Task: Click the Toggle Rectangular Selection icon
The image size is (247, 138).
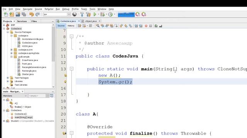Action: 116,26
